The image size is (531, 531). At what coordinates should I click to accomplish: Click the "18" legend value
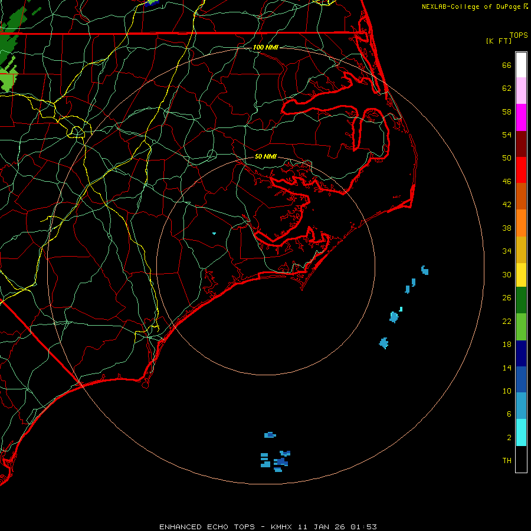[x=507, y=345]
